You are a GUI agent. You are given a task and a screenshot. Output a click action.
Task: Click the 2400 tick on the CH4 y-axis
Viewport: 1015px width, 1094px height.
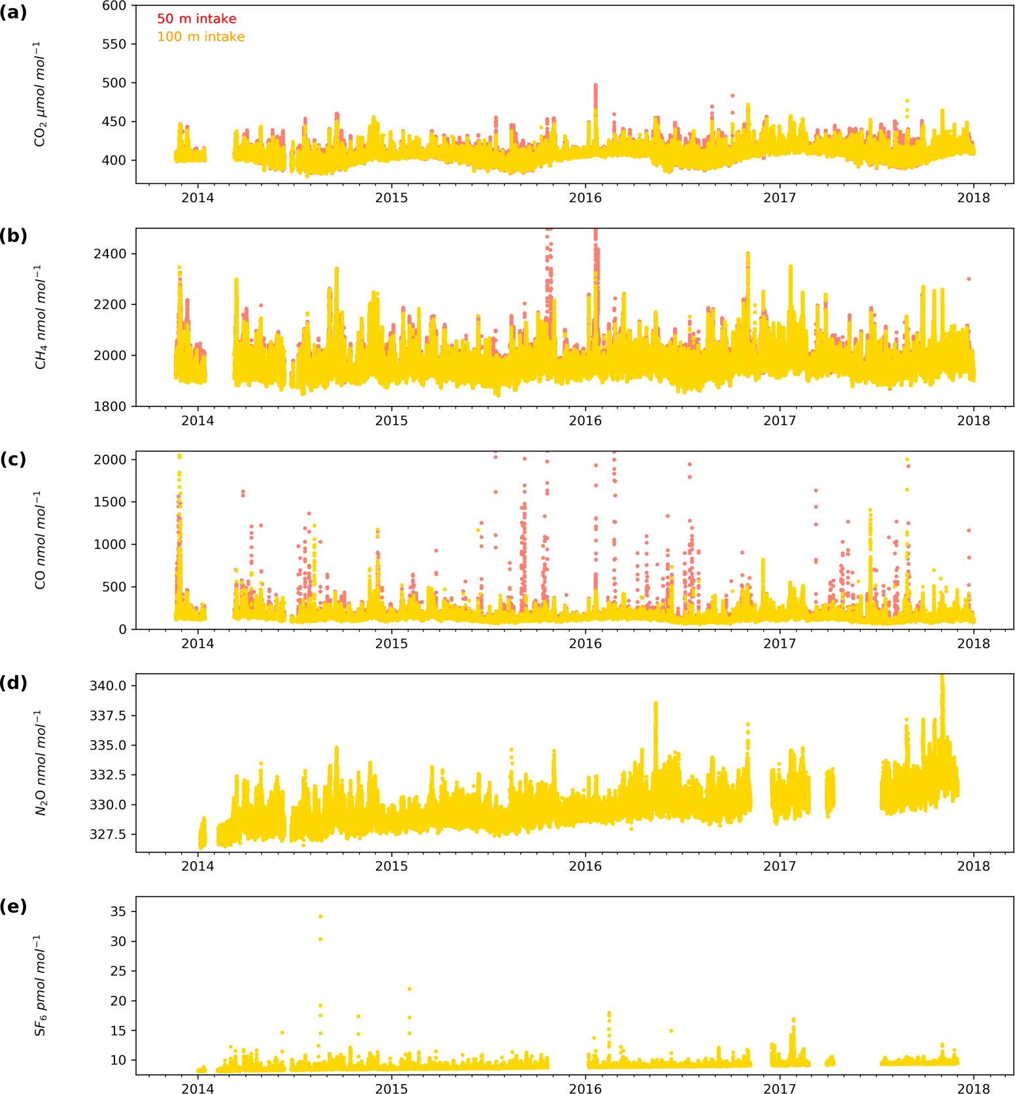point(111,254)
